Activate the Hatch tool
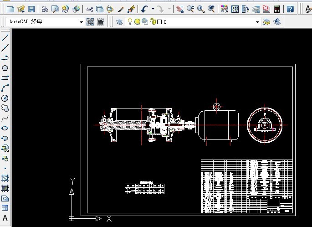312x227 pixels. 5,178
